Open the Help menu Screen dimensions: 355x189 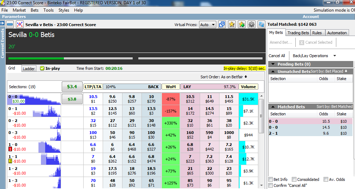coord(78,10)
